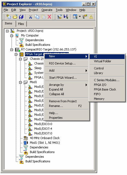Click the RT CompactRIO Target chassis icon

[18, 49]
